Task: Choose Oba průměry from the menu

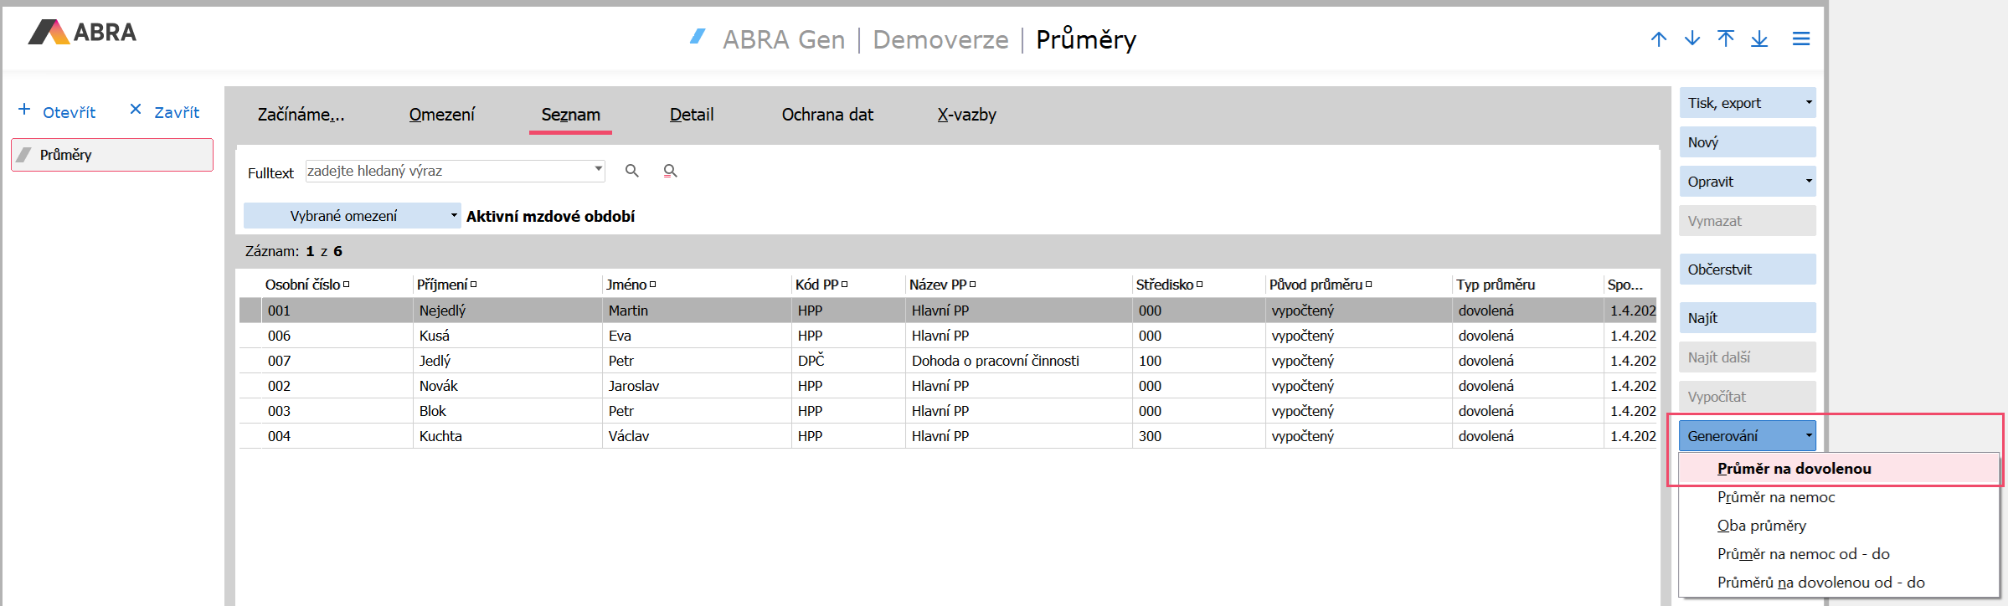Action: tap(1762, 526)
